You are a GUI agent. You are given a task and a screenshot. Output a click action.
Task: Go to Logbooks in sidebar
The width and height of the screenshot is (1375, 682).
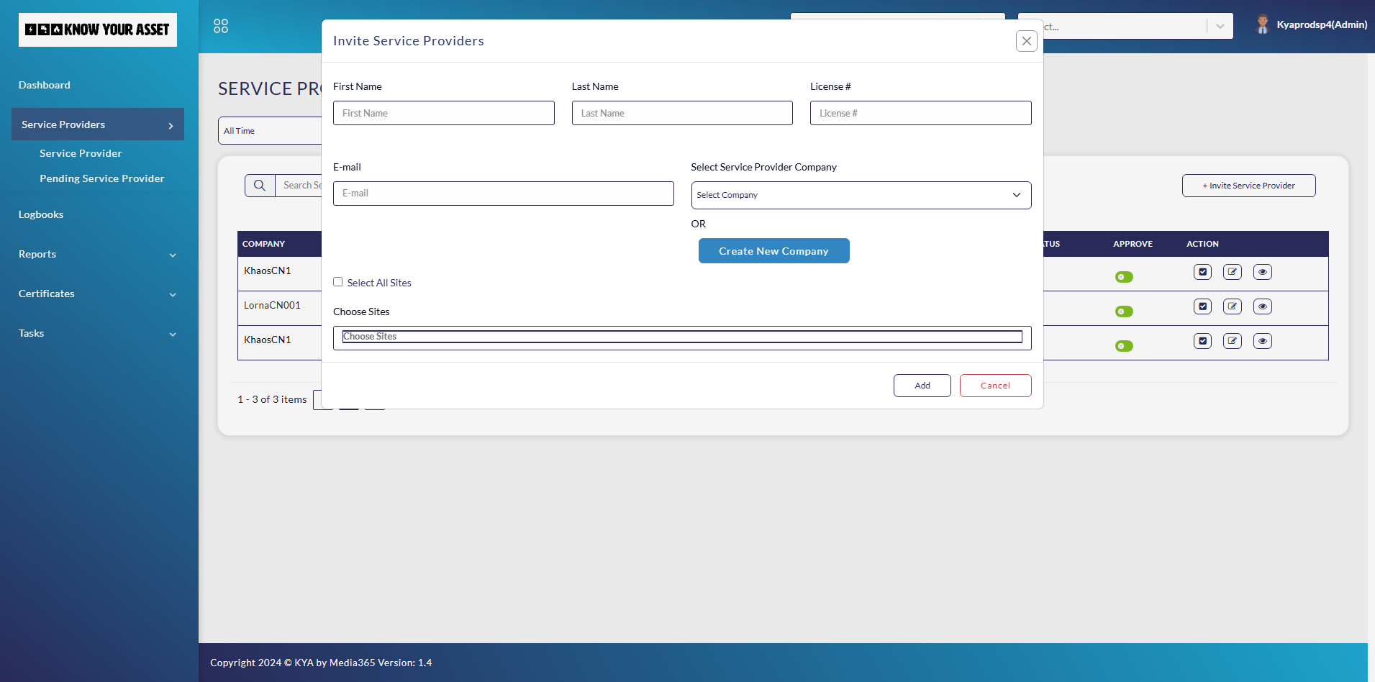pos(41,214)
